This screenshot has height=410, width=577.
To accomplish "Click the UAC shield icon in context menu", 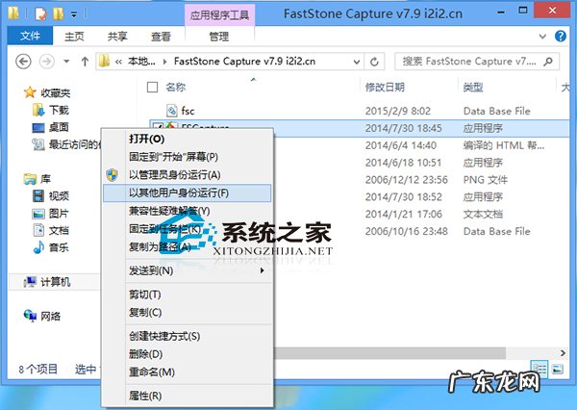I will (x=112, y=175).
